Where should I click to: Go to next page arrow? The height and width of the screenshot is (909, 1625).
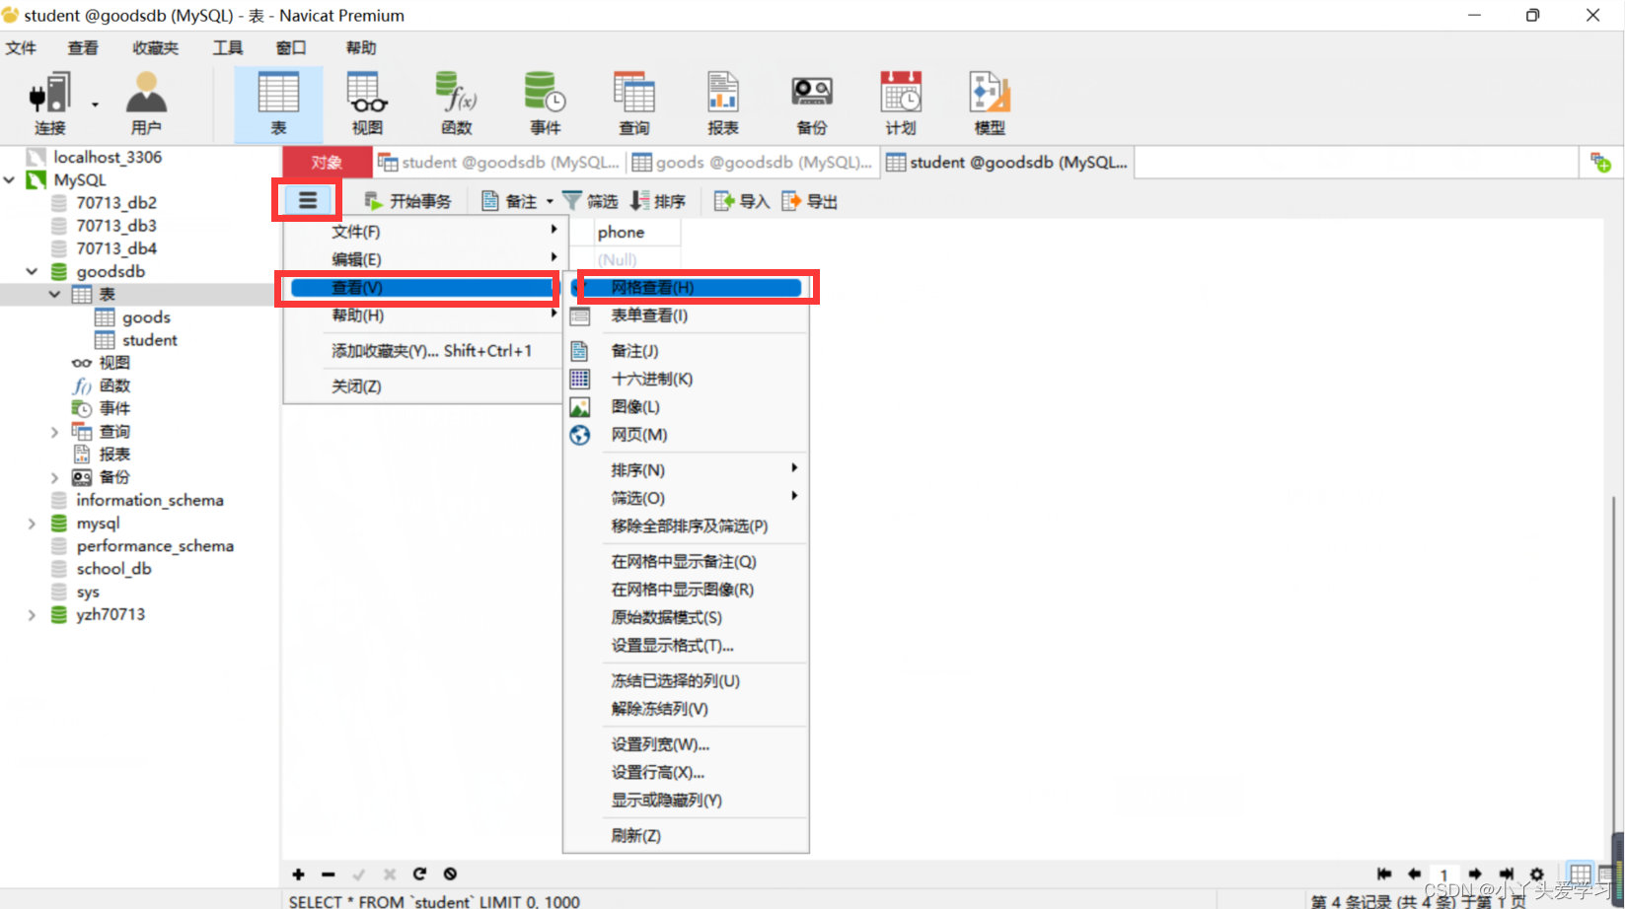click(x=1475, y=874)
